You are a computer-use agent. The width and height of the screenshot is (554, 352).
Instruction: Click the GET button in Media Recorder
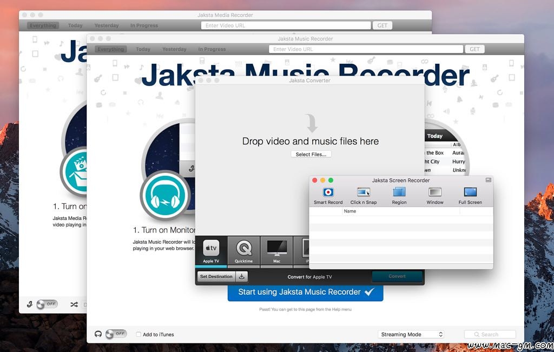[382, 25]
